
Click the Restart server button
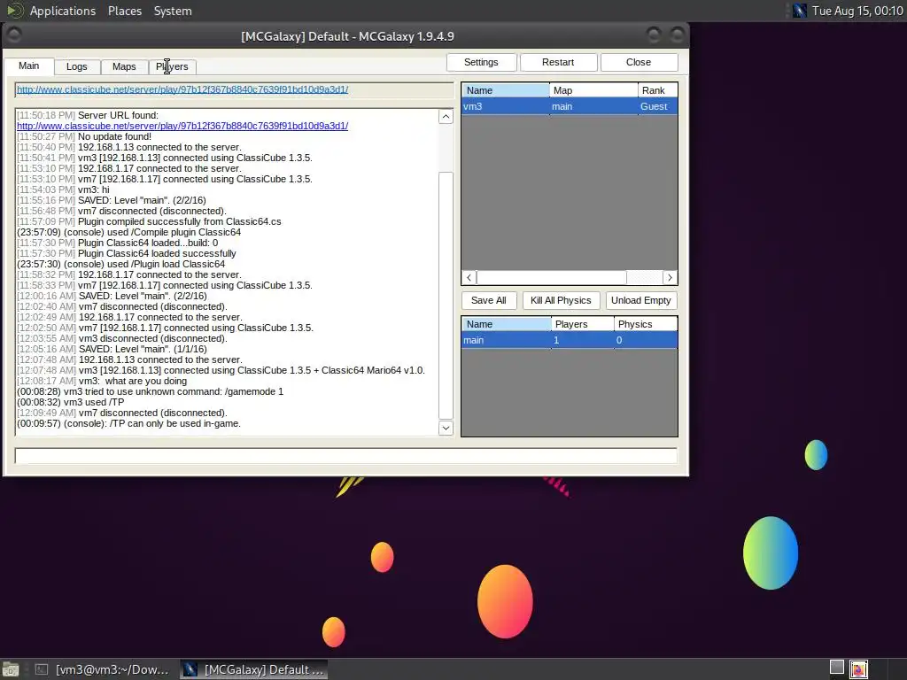pos(558,63)
